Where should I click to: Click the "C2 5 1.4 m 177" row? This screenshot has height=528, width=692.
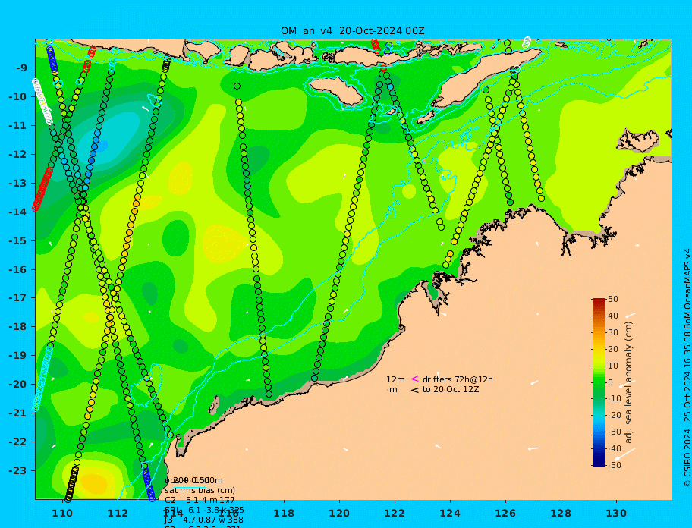(x=200, y=500)
